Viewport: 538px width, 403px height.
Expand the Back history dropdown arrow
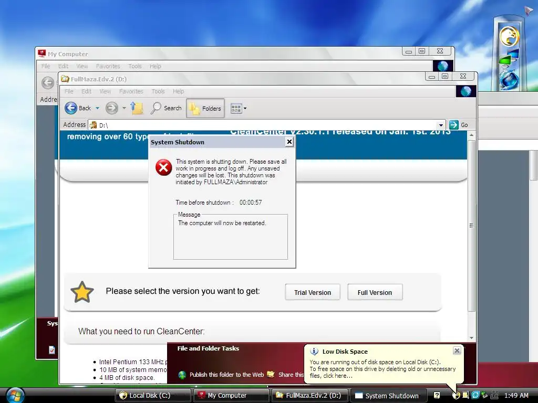coord(97,108)
